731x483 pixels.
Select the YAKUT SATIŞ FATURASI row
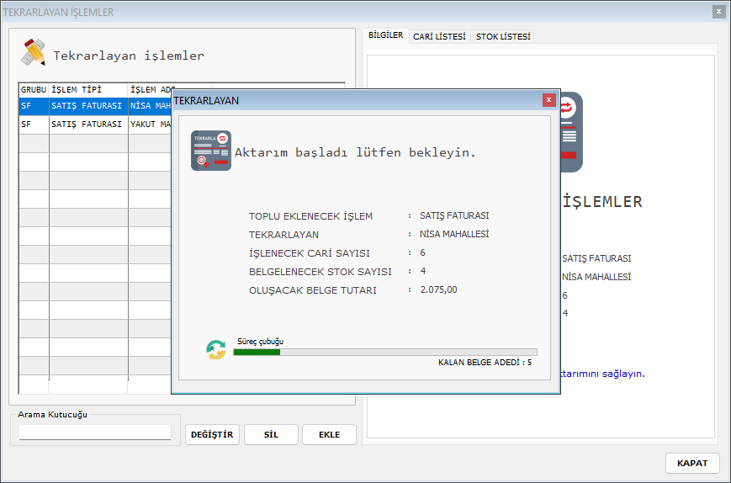tap(88, 125)
